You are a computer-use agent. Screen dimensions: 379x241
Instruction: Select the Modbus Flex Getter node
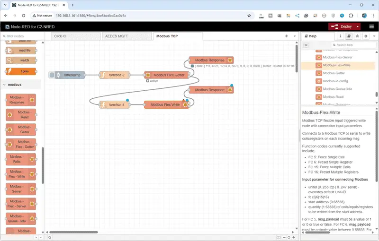pyautogui.click(x=167, y=75)
